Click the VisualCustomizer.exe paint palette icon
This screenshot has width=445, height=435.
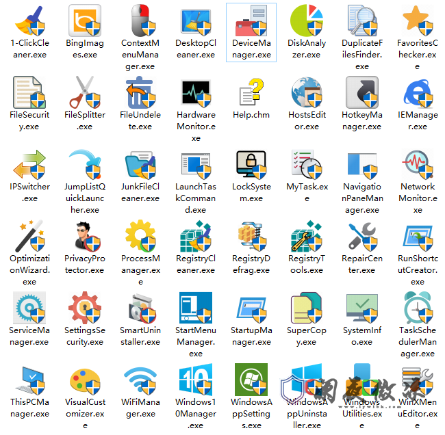[x=85, y=380]
